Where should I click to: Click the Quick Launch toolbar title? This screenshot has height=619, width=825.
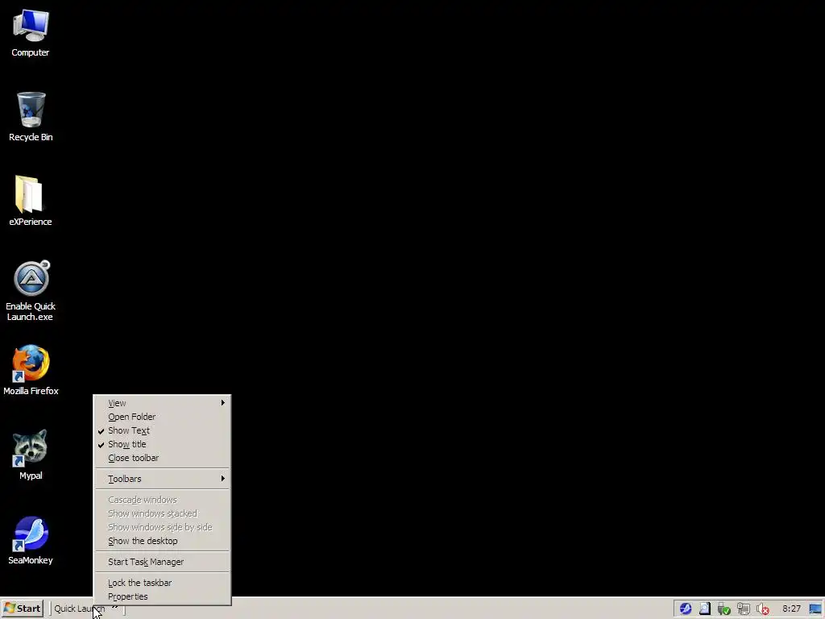tap(80, 609)
